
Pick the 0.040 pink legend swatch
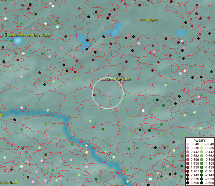coord(188,144)
